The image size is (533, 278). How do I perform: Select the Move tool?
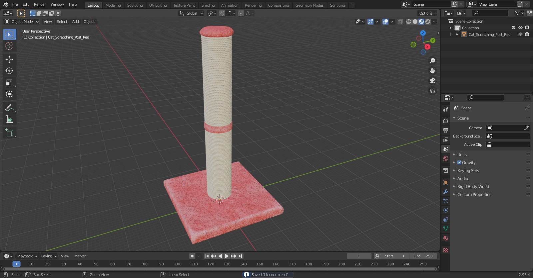9,59
